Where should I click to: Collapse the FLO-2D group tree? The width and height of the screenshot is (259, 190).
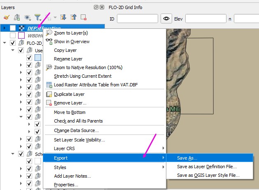point(5,43)
